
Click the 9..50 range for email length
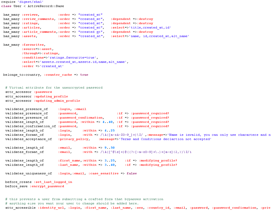(109, 148)
